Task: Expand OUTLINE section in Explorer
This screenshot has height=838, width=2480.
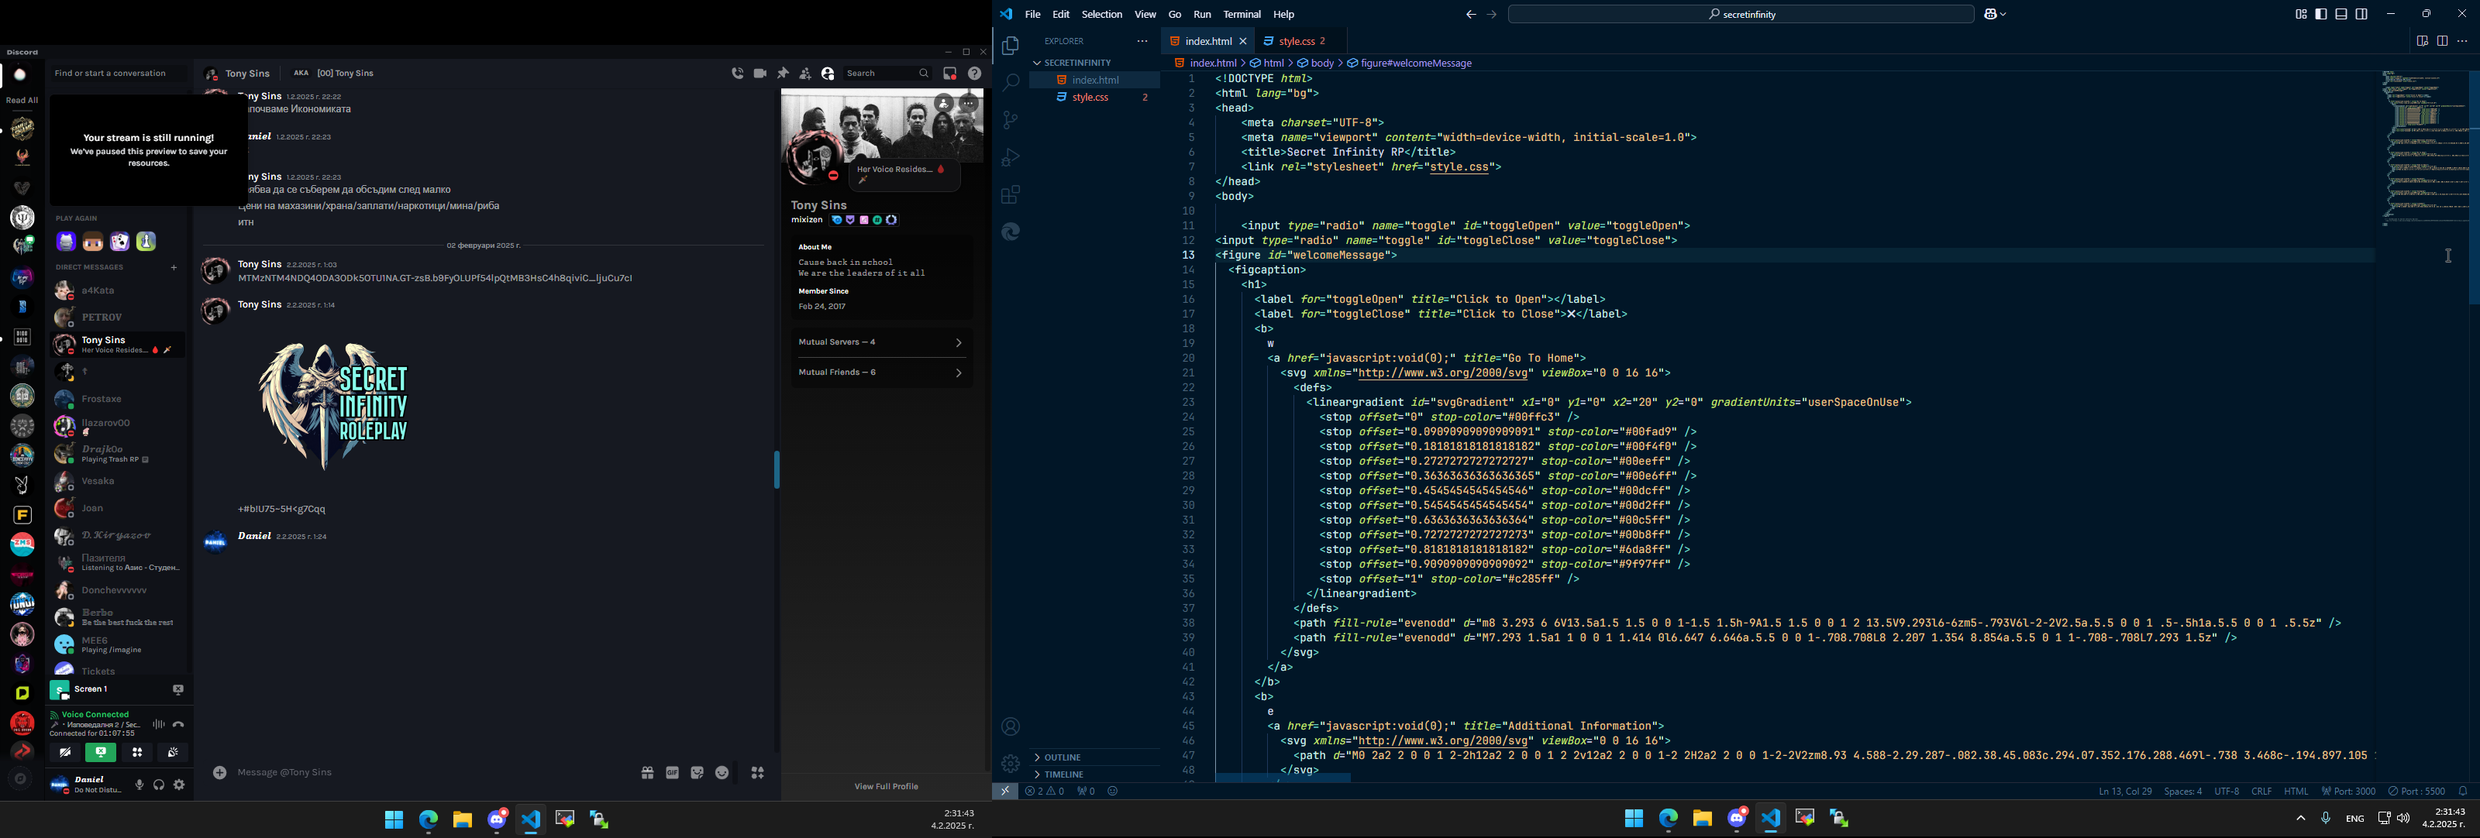Action: pos(1094,757)
